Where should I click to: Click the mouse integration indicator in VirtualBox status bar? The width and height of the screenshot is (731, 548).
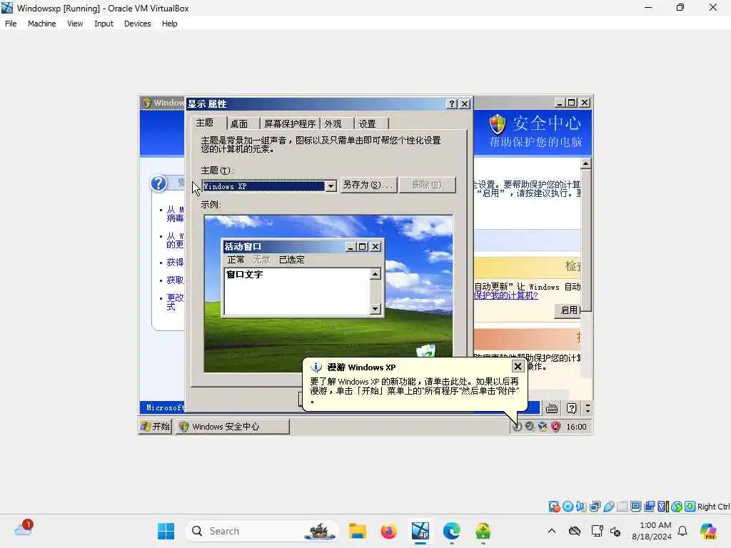point(677,507)
